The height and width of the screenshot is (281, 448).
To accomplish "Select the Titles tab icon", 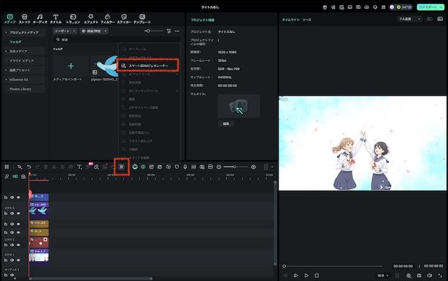I will point(56,17).
